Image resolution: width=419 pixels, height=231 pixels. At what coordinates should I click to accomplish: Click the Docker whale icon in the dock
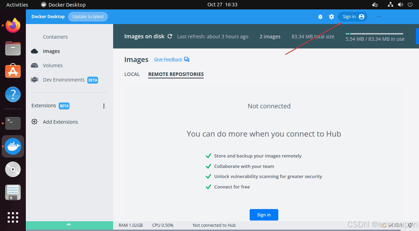[x=13, y=146]
